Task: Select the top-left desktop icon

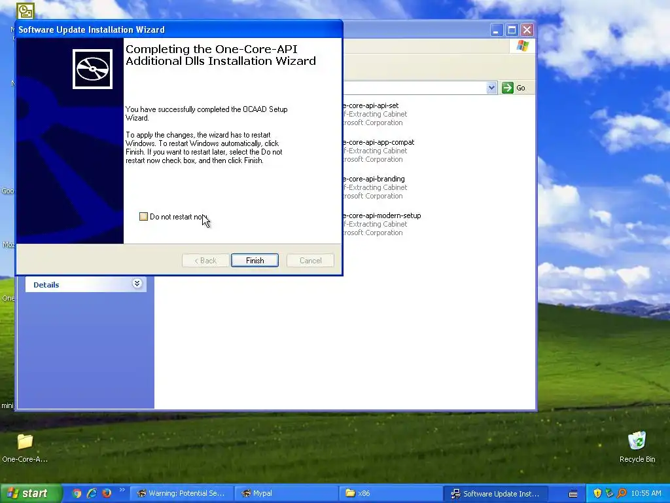Action: tap(26, 10)
